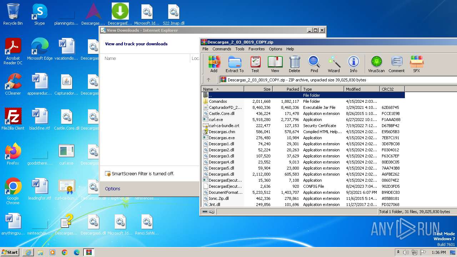
Task: Select Descargas3.dll in archive list
Action: click(x=303, y=156)
